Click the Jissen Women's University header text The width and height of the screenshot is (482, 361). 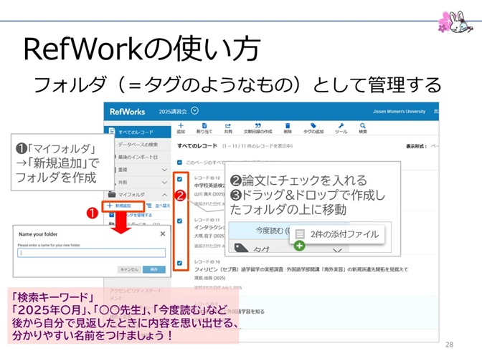(x=399, y=112)
